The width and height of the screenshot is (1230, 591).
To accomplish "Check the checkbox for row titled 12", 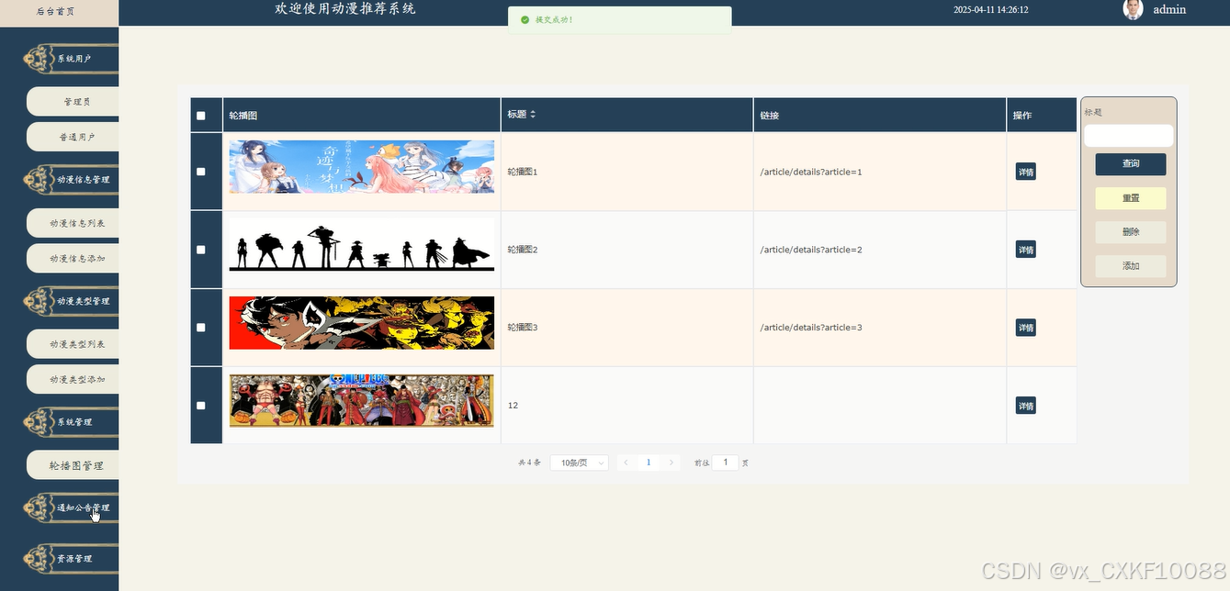I will 201,406.
